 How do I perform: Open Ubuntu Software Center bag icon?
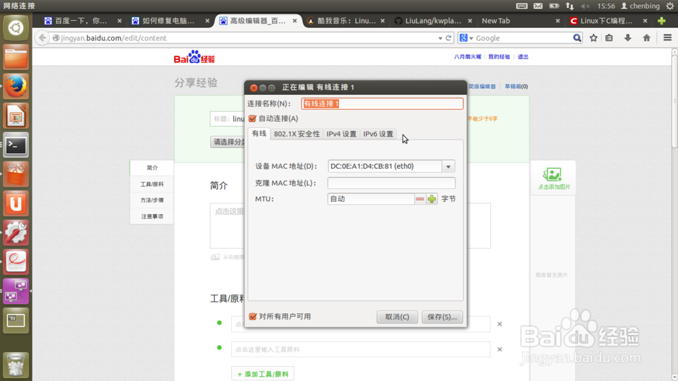click(16, 174)
